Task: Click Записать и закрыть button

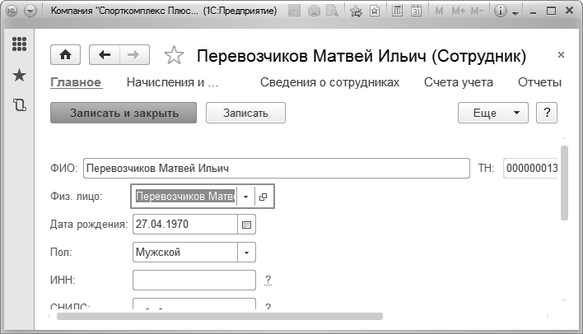Action: pyautogui.click(x=124, y=113)
